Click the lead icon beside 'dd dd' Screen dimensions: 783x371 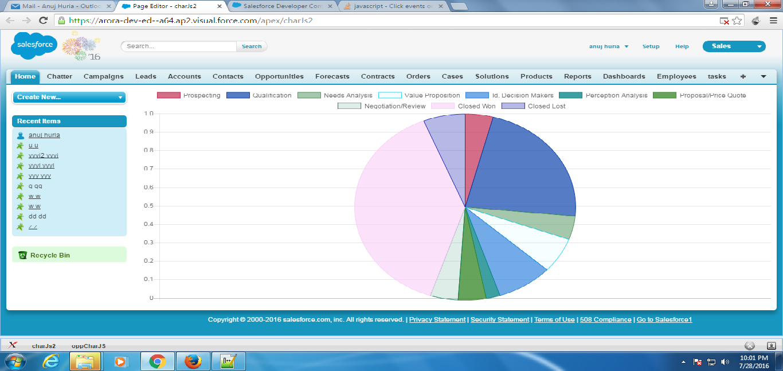tap(21, 217)
